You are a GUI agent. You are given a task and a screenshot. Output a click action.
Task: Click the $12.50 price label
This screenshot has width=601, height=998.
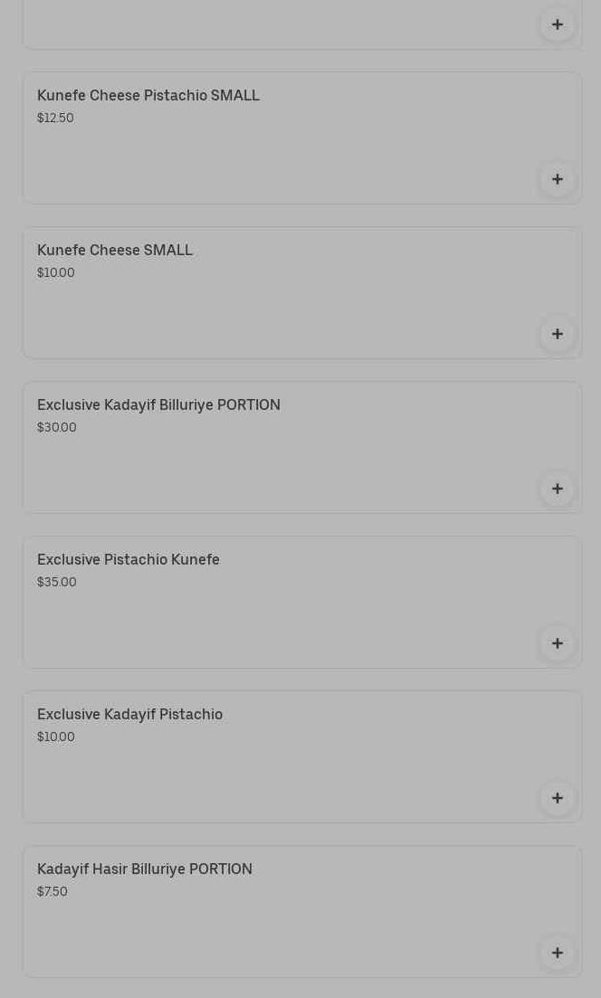click(55, 118)
